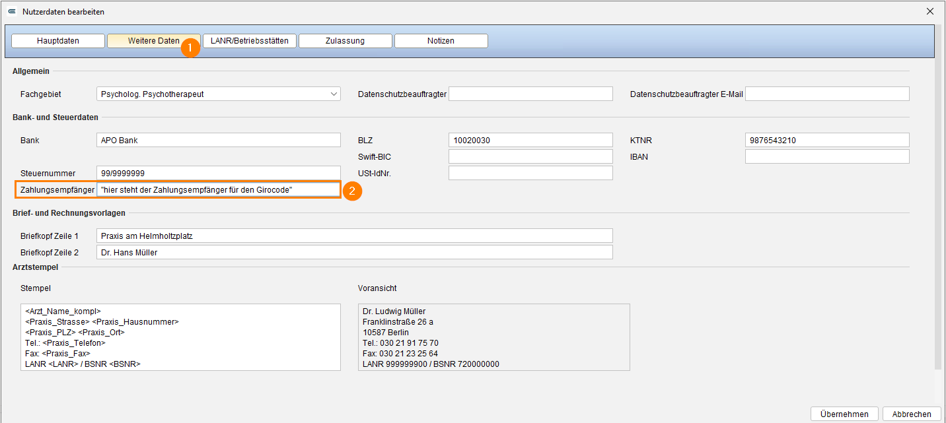The image size is (946, 423).
Task: Go to the Notizen tab
Action: pos(441,41)
